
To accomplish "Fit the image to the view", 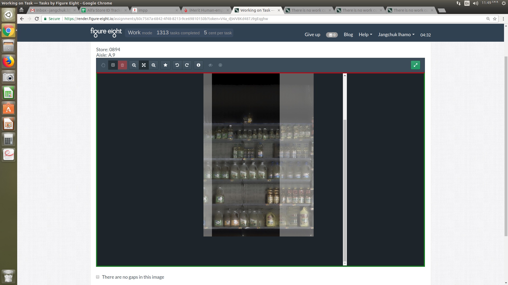I will 144,65.
